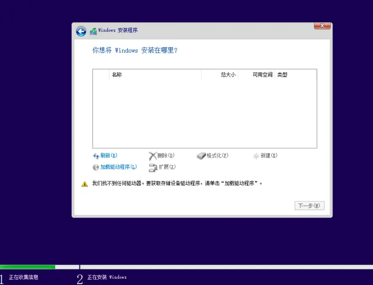Click the new (新建) star icon
The width and height of the screenshot is (373, 285).
coord(256,156)
